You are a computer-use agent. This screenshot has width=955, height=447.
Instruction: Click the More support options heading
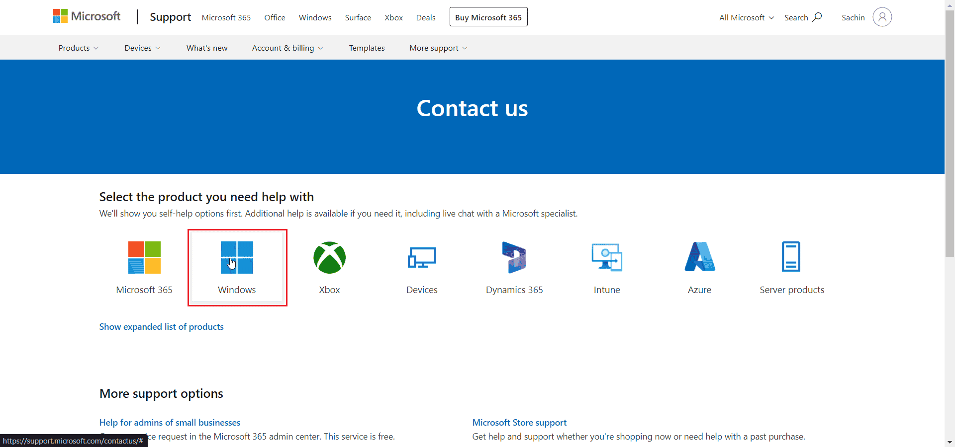point(161,393)
